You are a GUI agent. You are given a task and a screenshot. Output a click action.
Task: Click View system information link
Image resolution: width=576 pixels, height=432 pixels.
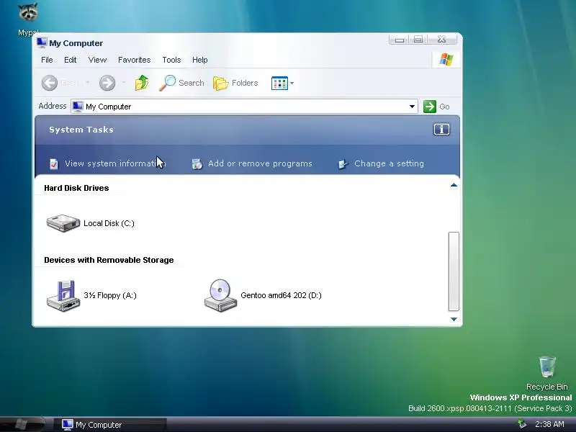coord(115,163)
